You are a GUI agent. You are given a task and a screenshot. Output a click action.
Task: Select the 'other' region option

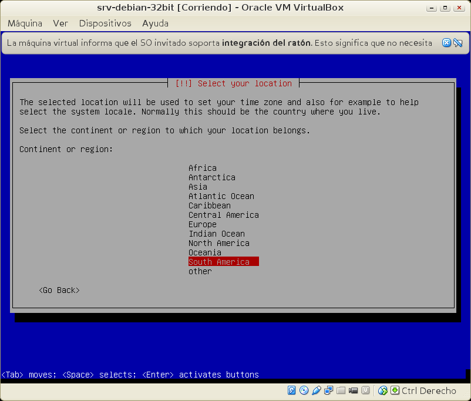(200, 271)
